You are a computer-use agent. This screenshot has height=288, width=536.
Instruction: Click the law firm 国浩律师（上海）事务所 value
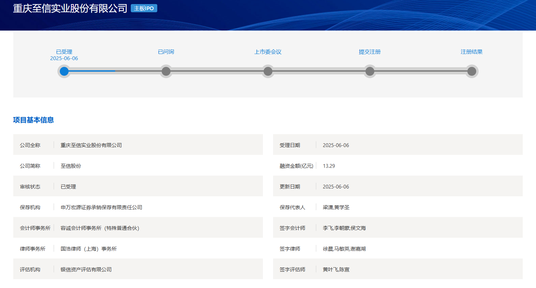pyautogui.click(x=89, y=249)
